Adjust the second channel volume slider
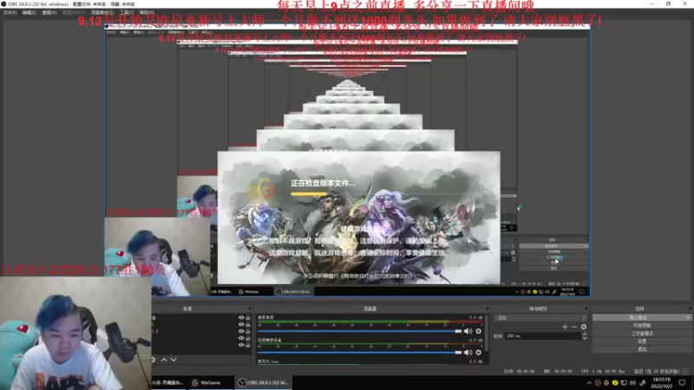 (359, 353)
